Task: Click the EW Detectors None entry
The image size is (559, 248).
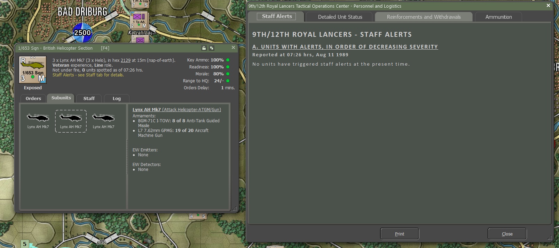Action: (x=143, y=170)
